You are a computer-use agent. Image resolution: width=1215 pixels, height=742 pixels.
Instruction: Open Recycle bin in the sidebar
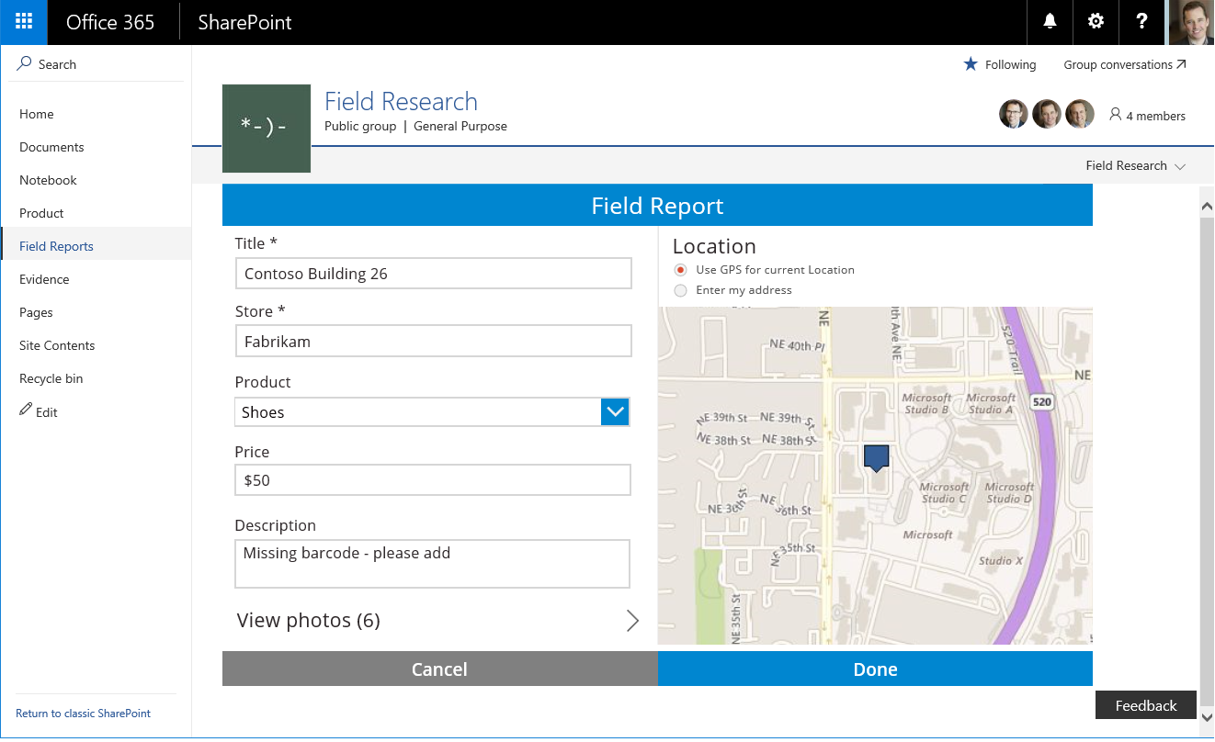click(x=51, y=378)
